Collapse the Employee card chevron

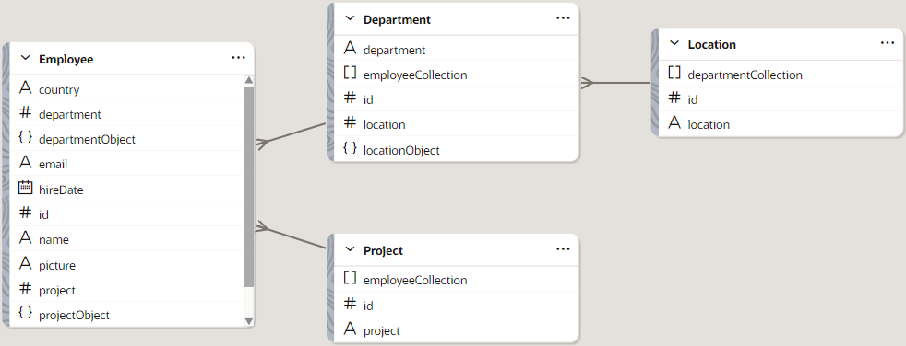pos(25,58)
